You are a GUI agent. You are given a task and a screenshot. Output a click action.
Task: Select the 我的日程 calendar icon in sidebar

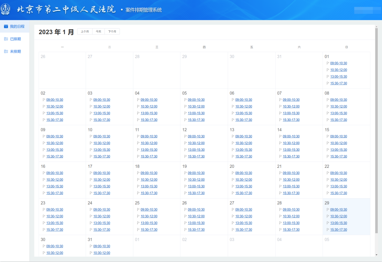pos(6,26)
